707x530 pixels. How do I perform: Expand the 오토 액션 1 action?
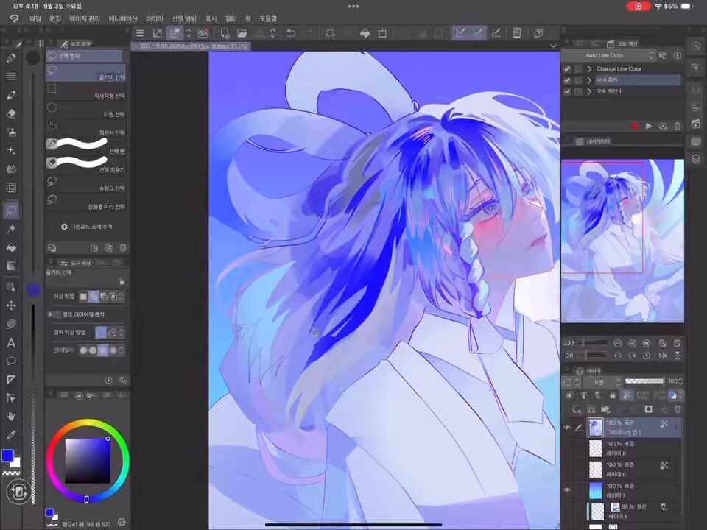589,91
